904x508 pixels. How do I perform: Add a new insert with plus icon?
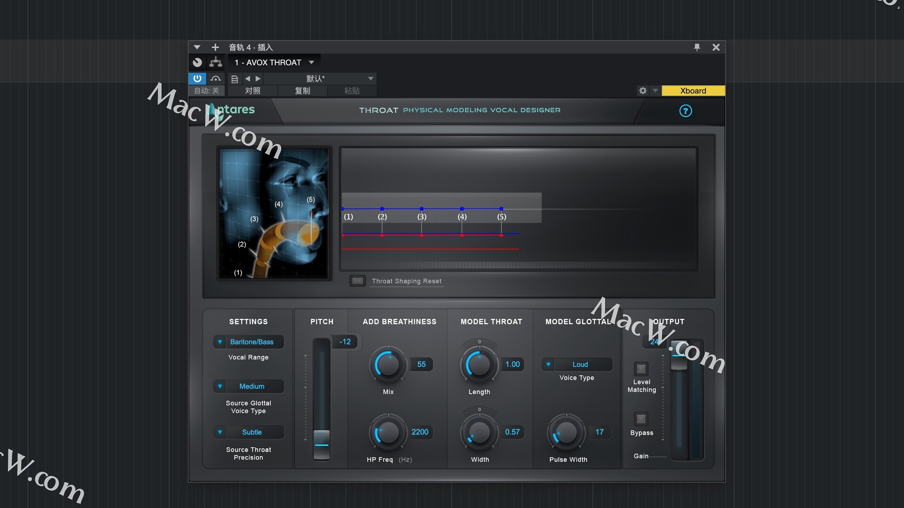[215, 47]
